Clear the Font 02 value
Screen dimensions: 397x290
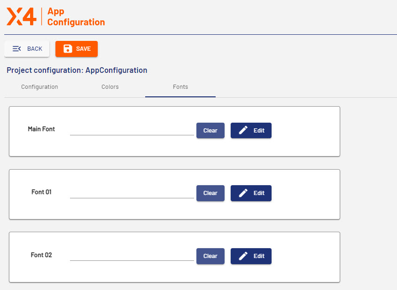(210, 256)
